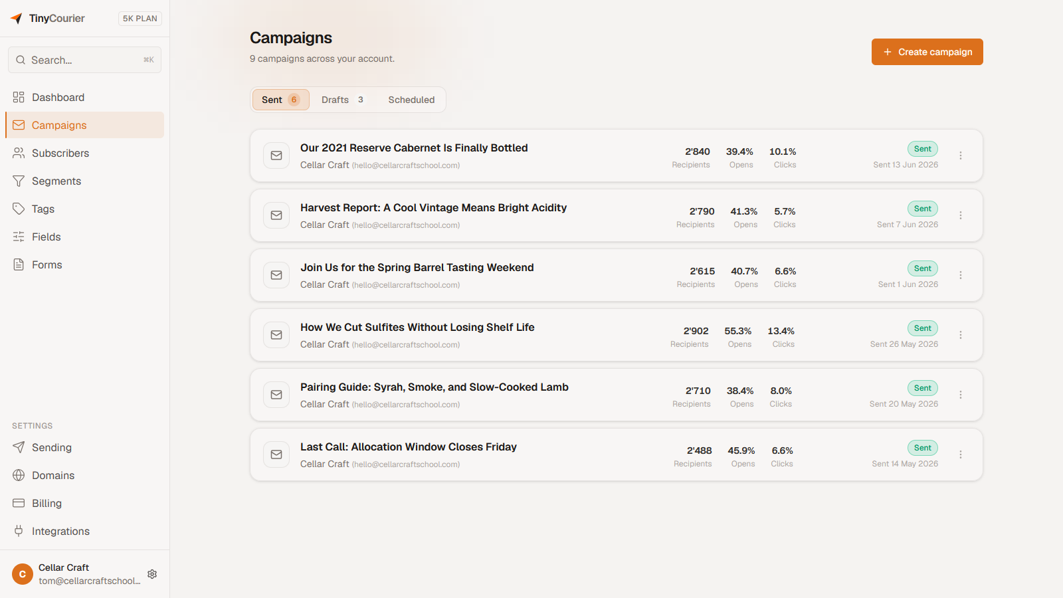Click the search magnifier icon
This screenshot has height=598, width=1063.
tap(21, 60)
